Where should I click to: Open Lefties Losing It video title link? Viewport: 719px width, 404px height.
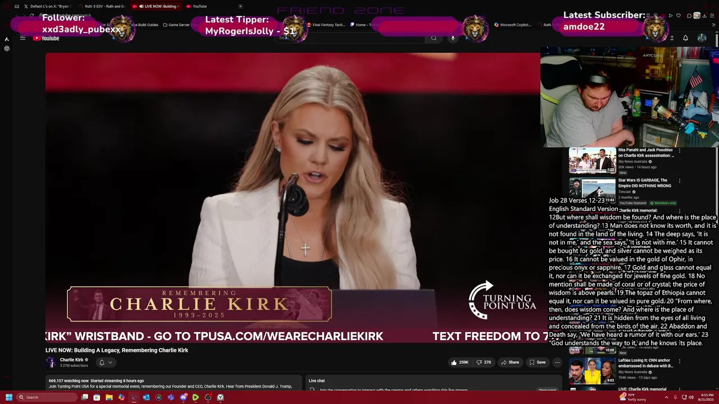click(x=645, y=363)
